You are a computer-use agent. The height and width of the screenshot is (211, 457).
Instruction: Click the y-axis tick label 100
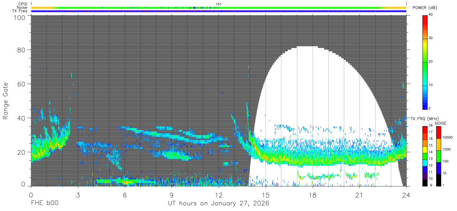point(19,17)
